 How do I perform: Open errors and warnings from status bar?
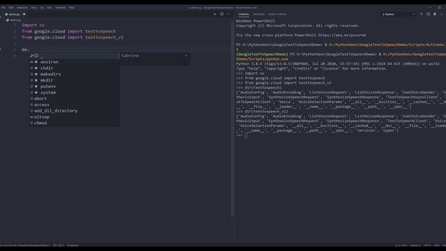pyautogui.click(x=59, y=245)
